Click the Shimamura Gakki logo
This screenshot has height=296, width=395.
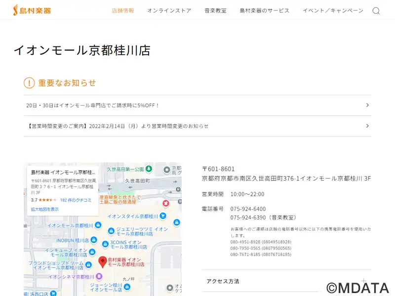(x=32, y=10)
